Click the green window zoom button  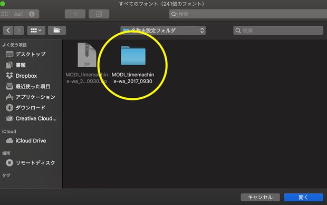(3, 4)
